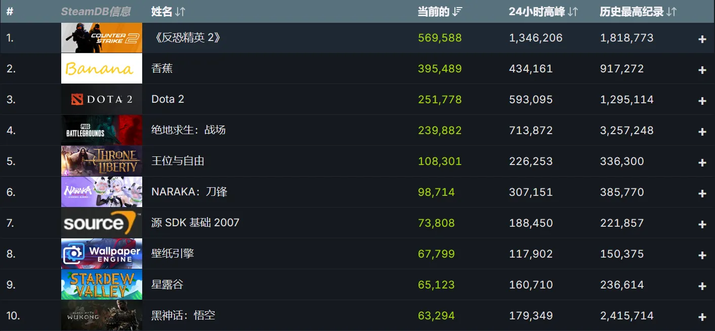Open the Banana game thumbnail

[102, 69]
